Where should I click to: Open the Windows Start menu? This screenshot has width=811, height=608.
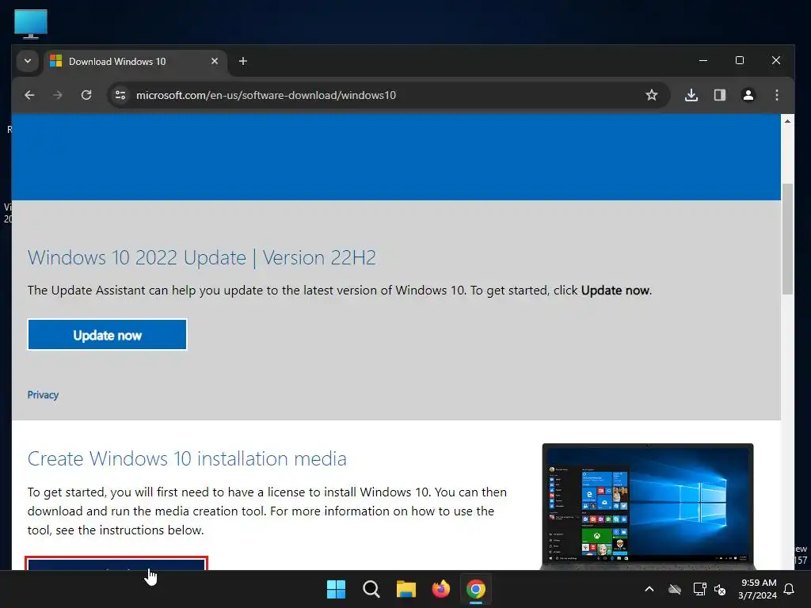pos(336,589)
